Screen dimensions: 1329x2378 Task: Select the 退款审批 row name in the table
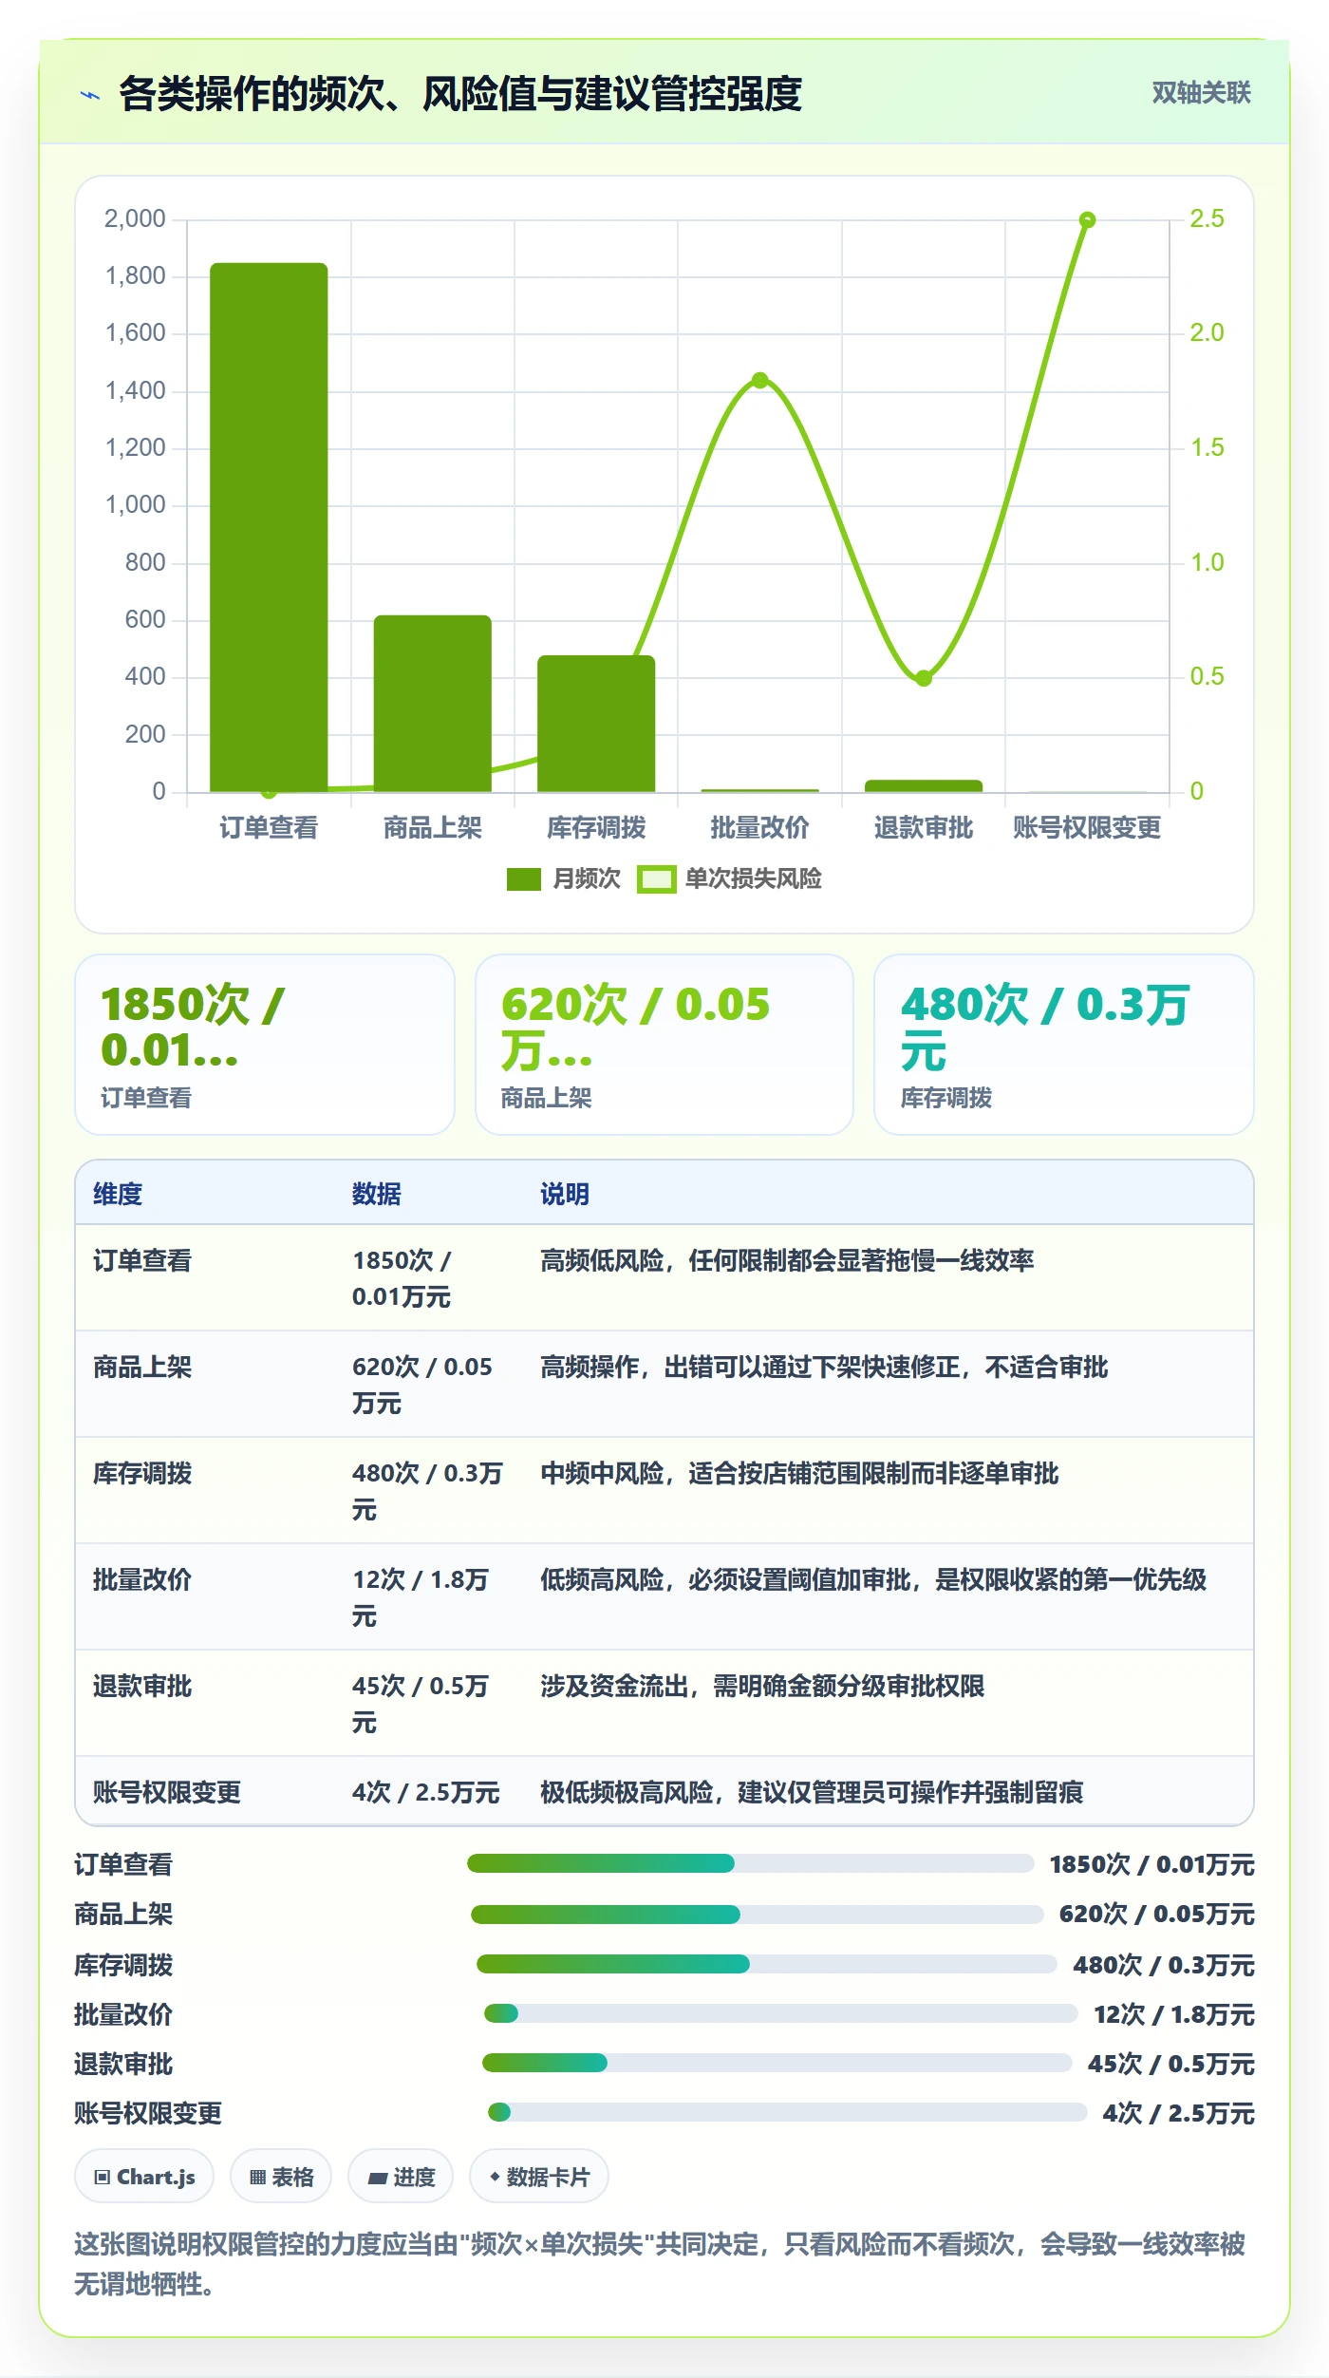tap(142, 1686)
